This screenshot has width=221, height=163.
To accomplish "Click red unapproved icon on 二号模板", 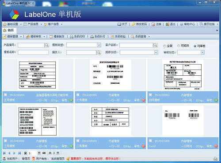I will [x=144, y=146].
